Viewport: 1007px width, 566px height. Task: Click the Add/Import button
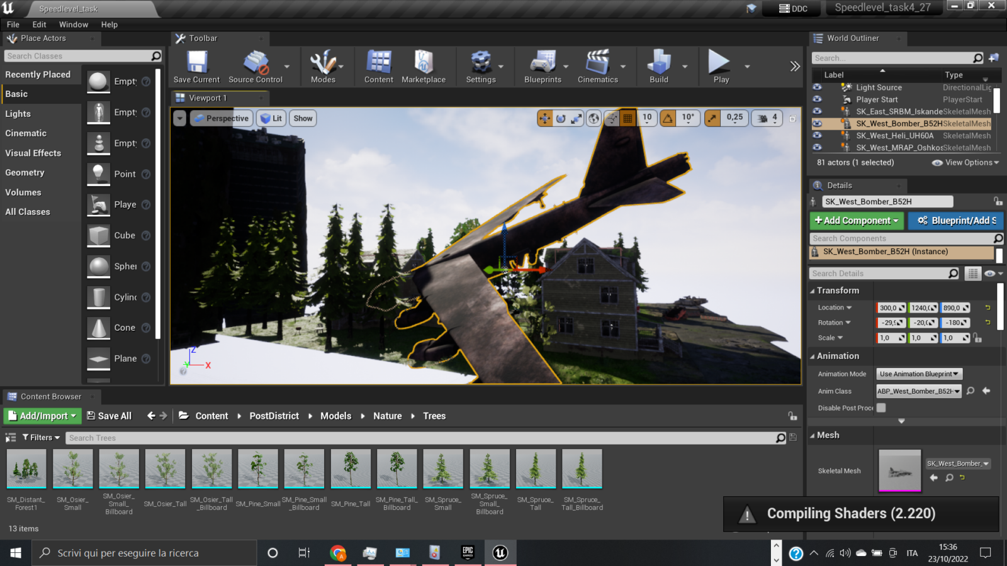click(42, 416)
